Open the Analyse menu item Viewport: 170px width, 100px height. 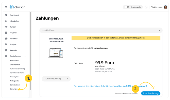(13, 45)
